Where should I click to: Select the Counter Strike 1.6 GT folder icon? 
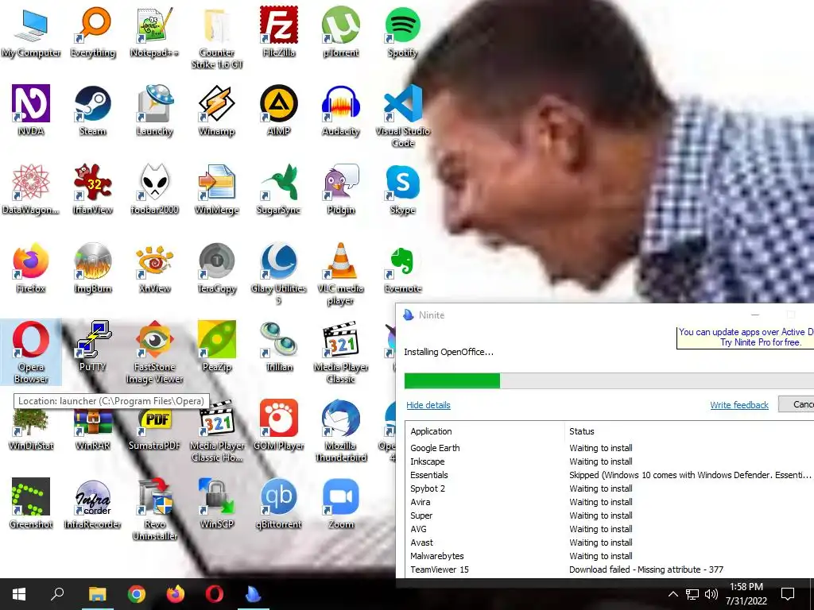tap(216, 39)
